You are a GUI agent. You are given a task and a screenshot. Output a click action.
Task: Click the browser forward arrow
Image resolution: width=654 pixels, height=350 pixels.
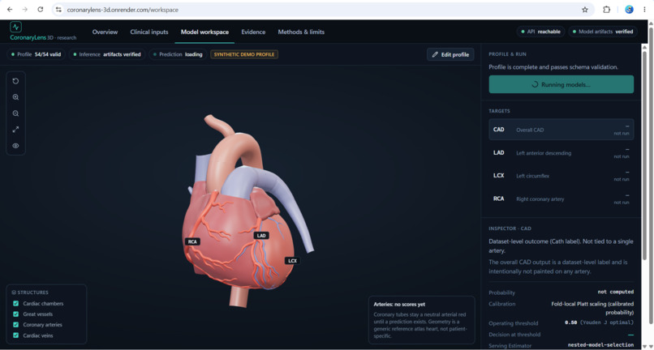(x=25, y=10)
